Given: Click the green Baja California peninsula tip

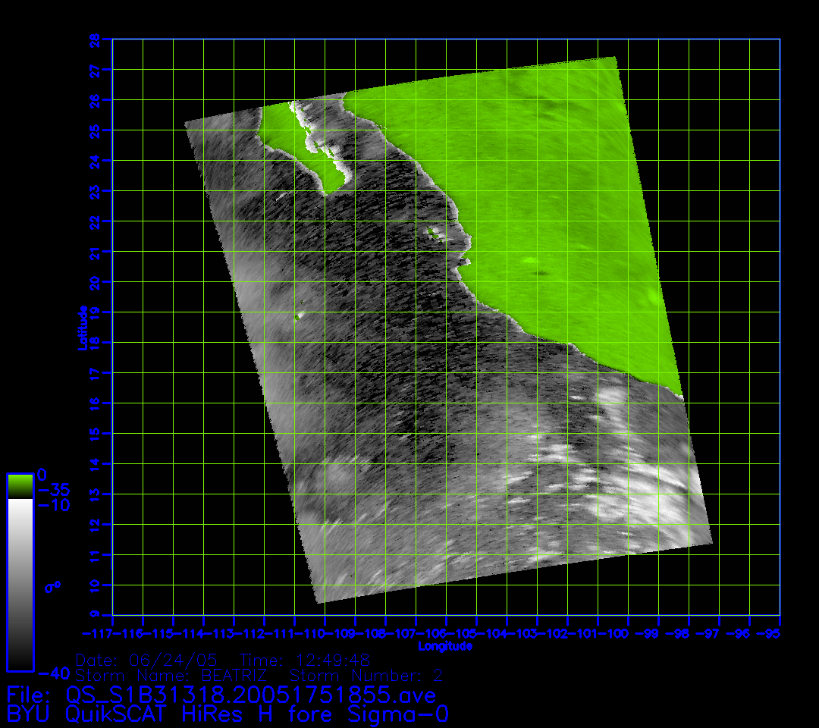Looking at the screenshot, I should [x=330, y=182].
